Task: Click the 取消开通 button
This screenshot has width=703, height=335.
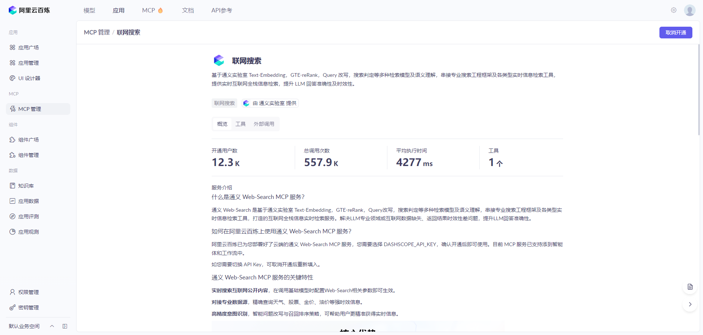Action: [676, 33]
